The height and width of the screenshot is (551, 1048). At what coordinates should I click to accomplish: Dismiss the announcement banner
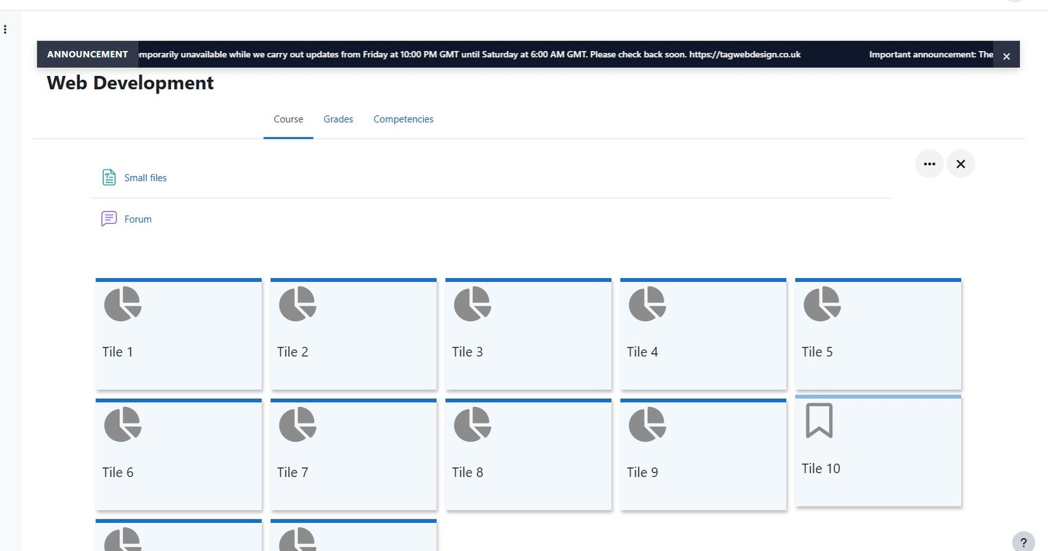click(1007, 56)
